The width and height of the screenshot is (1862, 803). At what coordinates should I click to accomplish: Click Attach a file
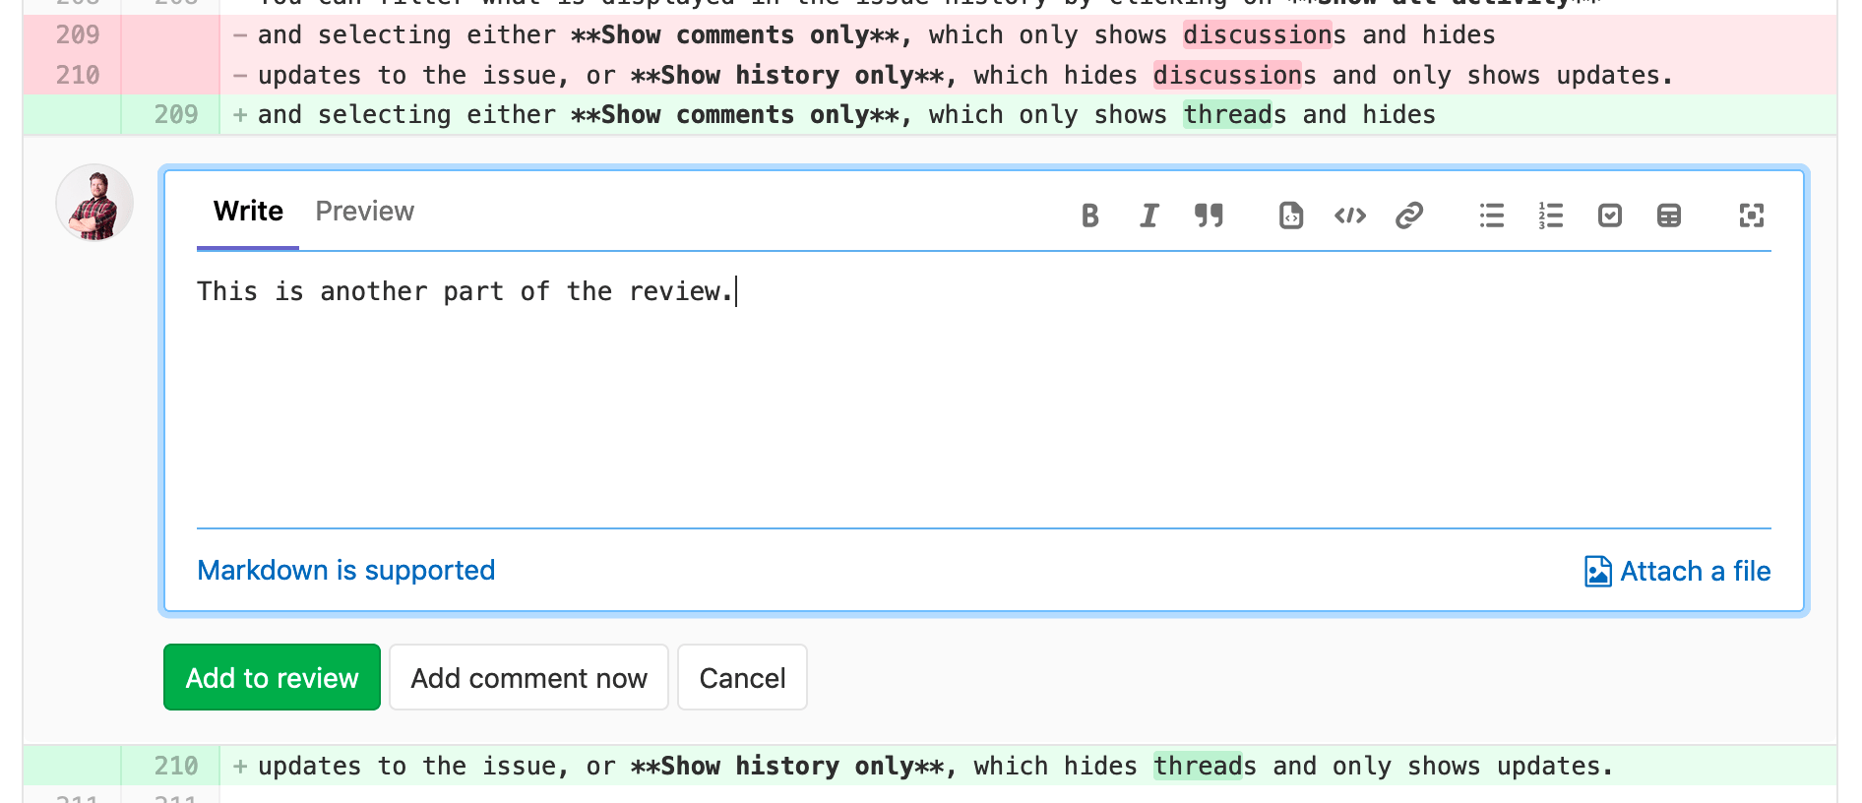coord(1678,572)
